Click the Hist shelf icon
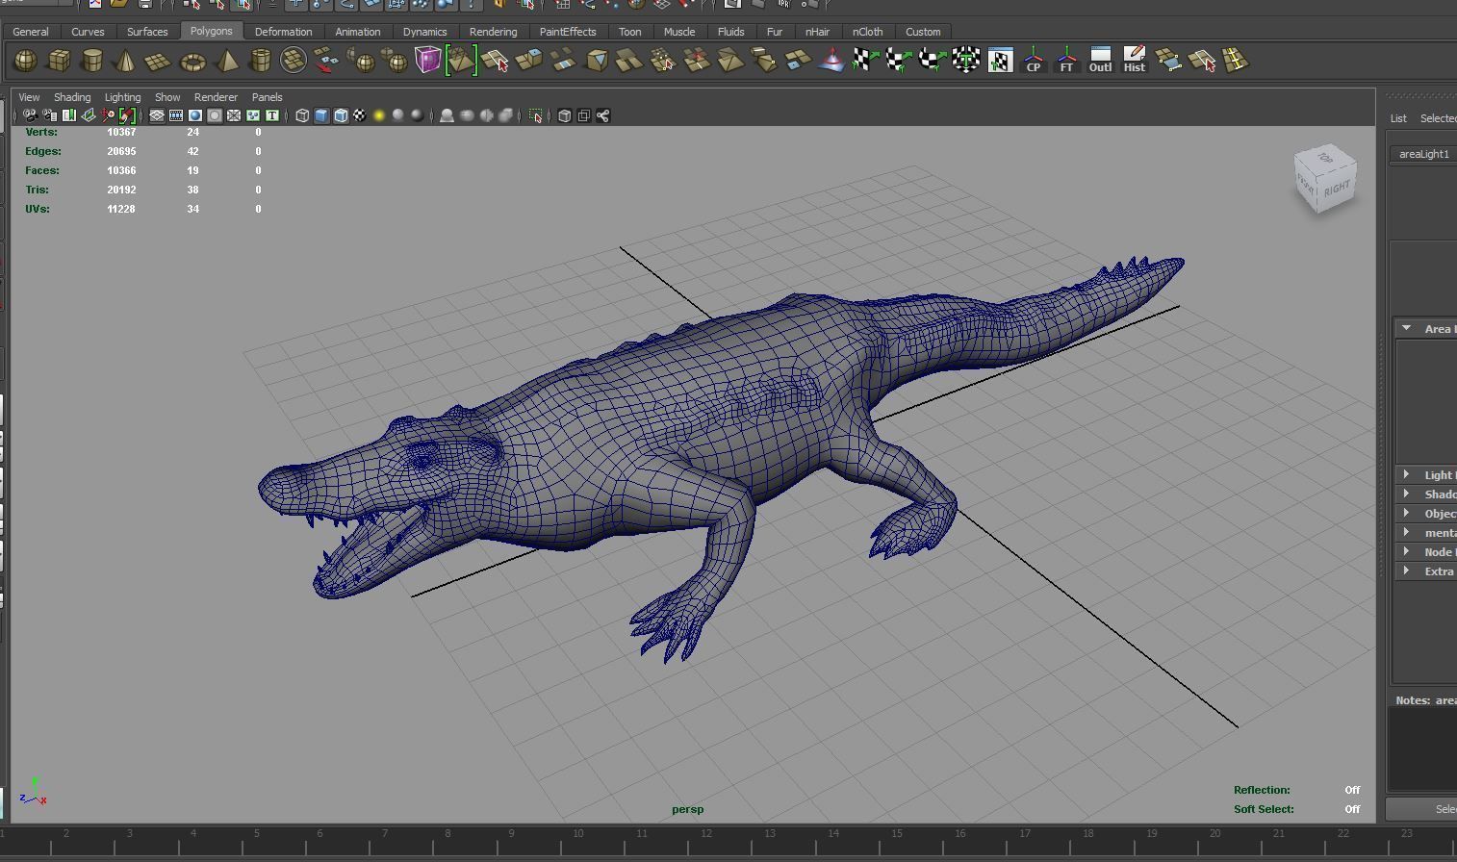Image resolution: width=1457 pixels, height=862 pixels. click(1134, 62)
